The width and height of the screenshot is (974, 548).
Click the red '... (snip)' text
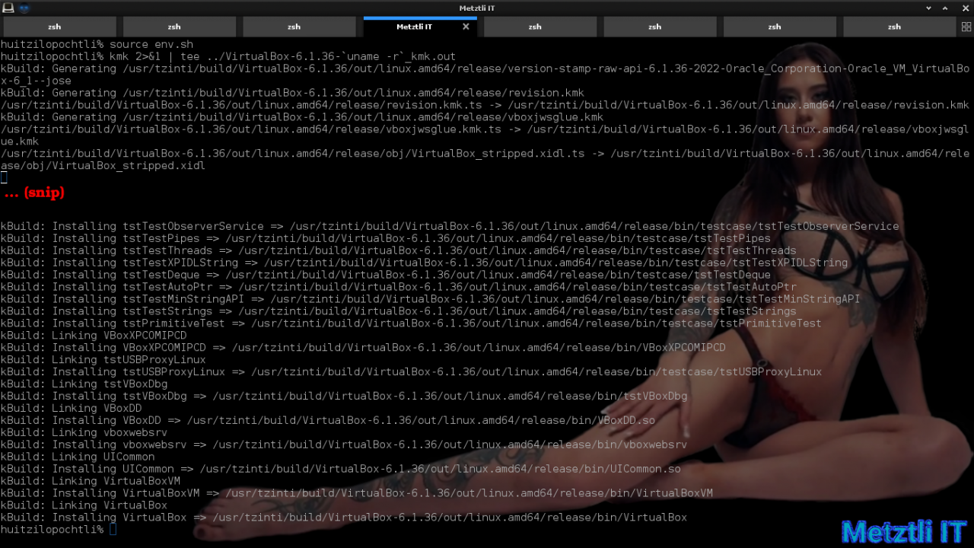pos(34,193)
